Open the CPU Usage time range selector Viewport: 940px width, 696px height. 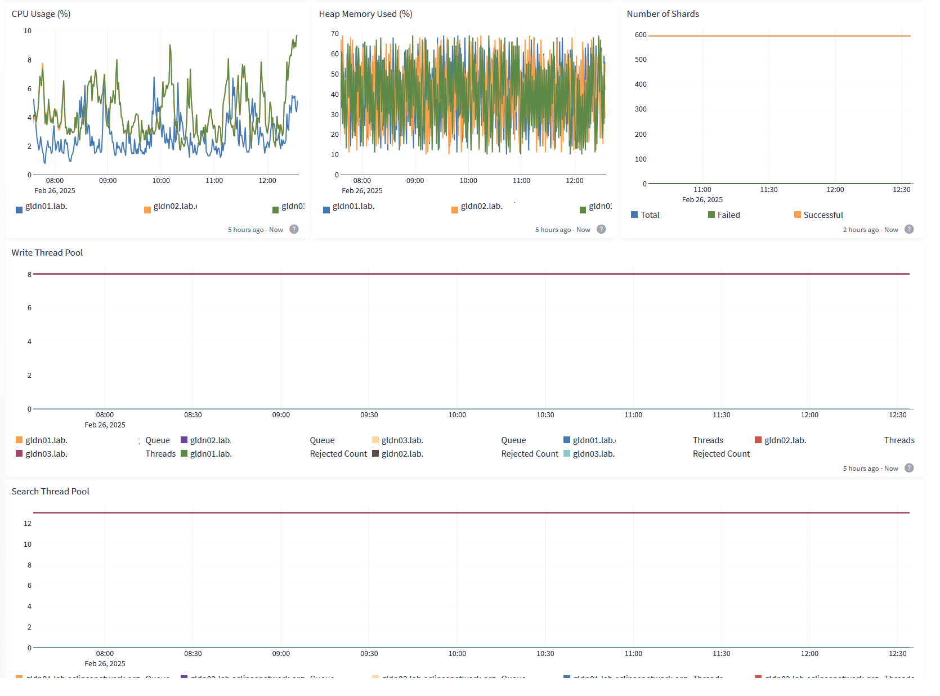[255, 229]
